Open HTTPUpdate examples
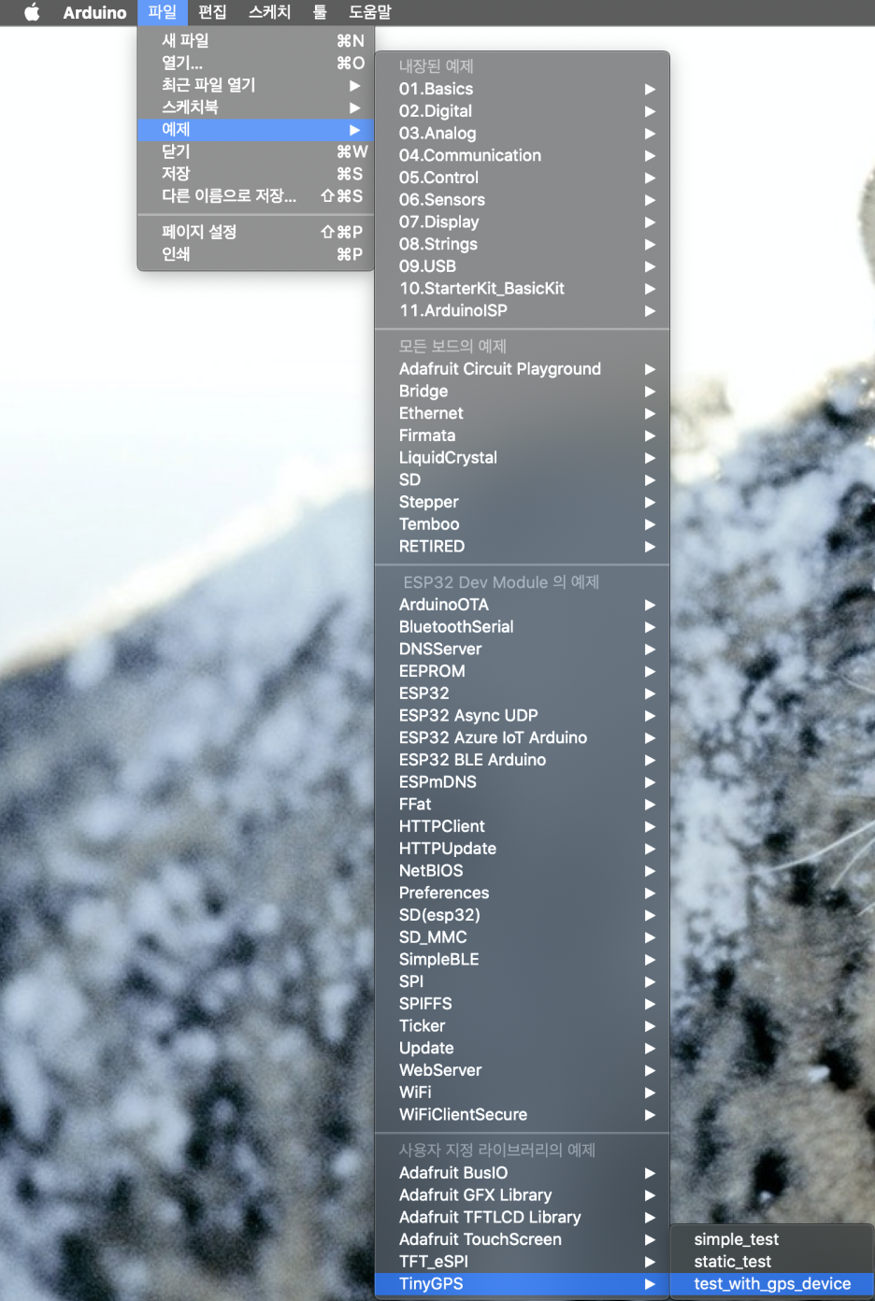875x1301 pixels. 523,849
